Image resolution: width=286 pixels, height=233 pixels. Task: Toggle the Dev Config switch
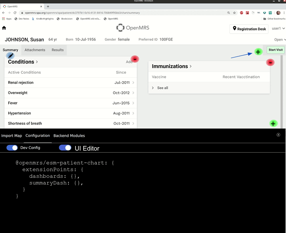click(x=12, y=148)
